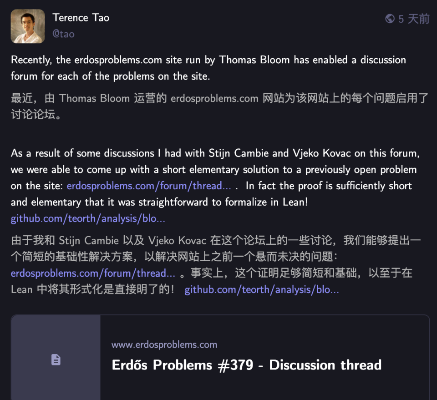Open erdosproblems forum thread link in English text
Image resolution: width=437 pixels, height=400 pixels.
tap(149, 186)
